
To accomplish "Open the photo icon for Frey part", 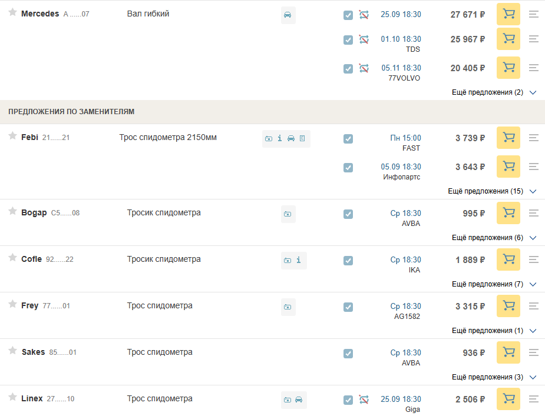I will coord(288,307).
